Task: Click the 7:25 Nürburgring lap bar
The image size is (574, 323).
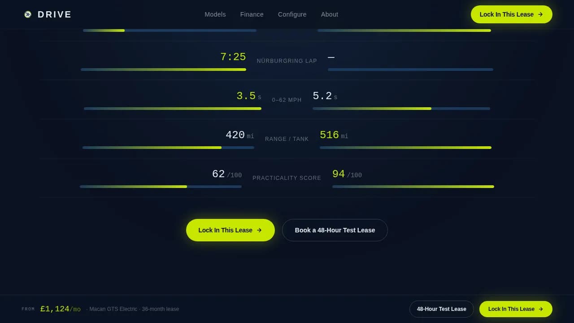Action: [163, 70]
